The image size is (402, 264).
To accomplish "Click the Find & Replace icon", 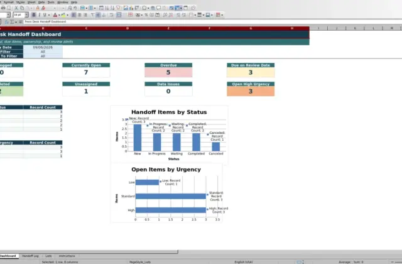I will tap(70, 8).
